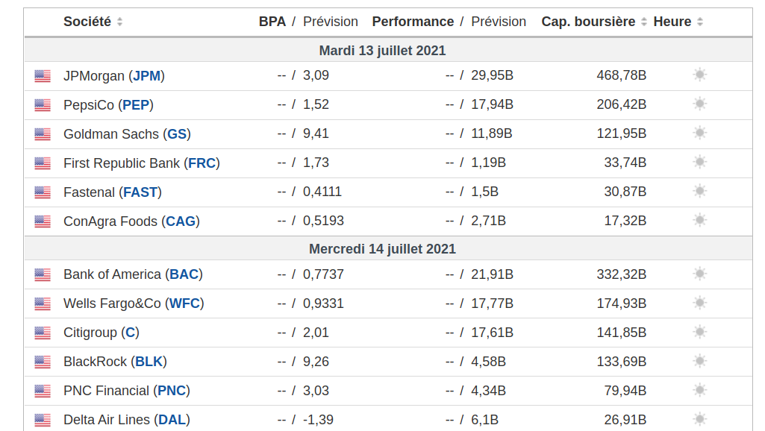
Task: Sort by Heure column arrows
Action: point(700,22)
